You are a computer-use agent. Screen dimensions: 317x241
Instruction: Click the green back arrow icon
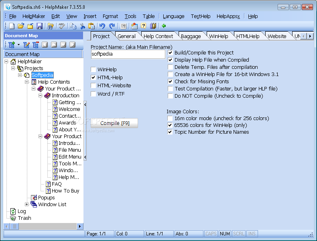pyautogui.click(x=164, y=26)
